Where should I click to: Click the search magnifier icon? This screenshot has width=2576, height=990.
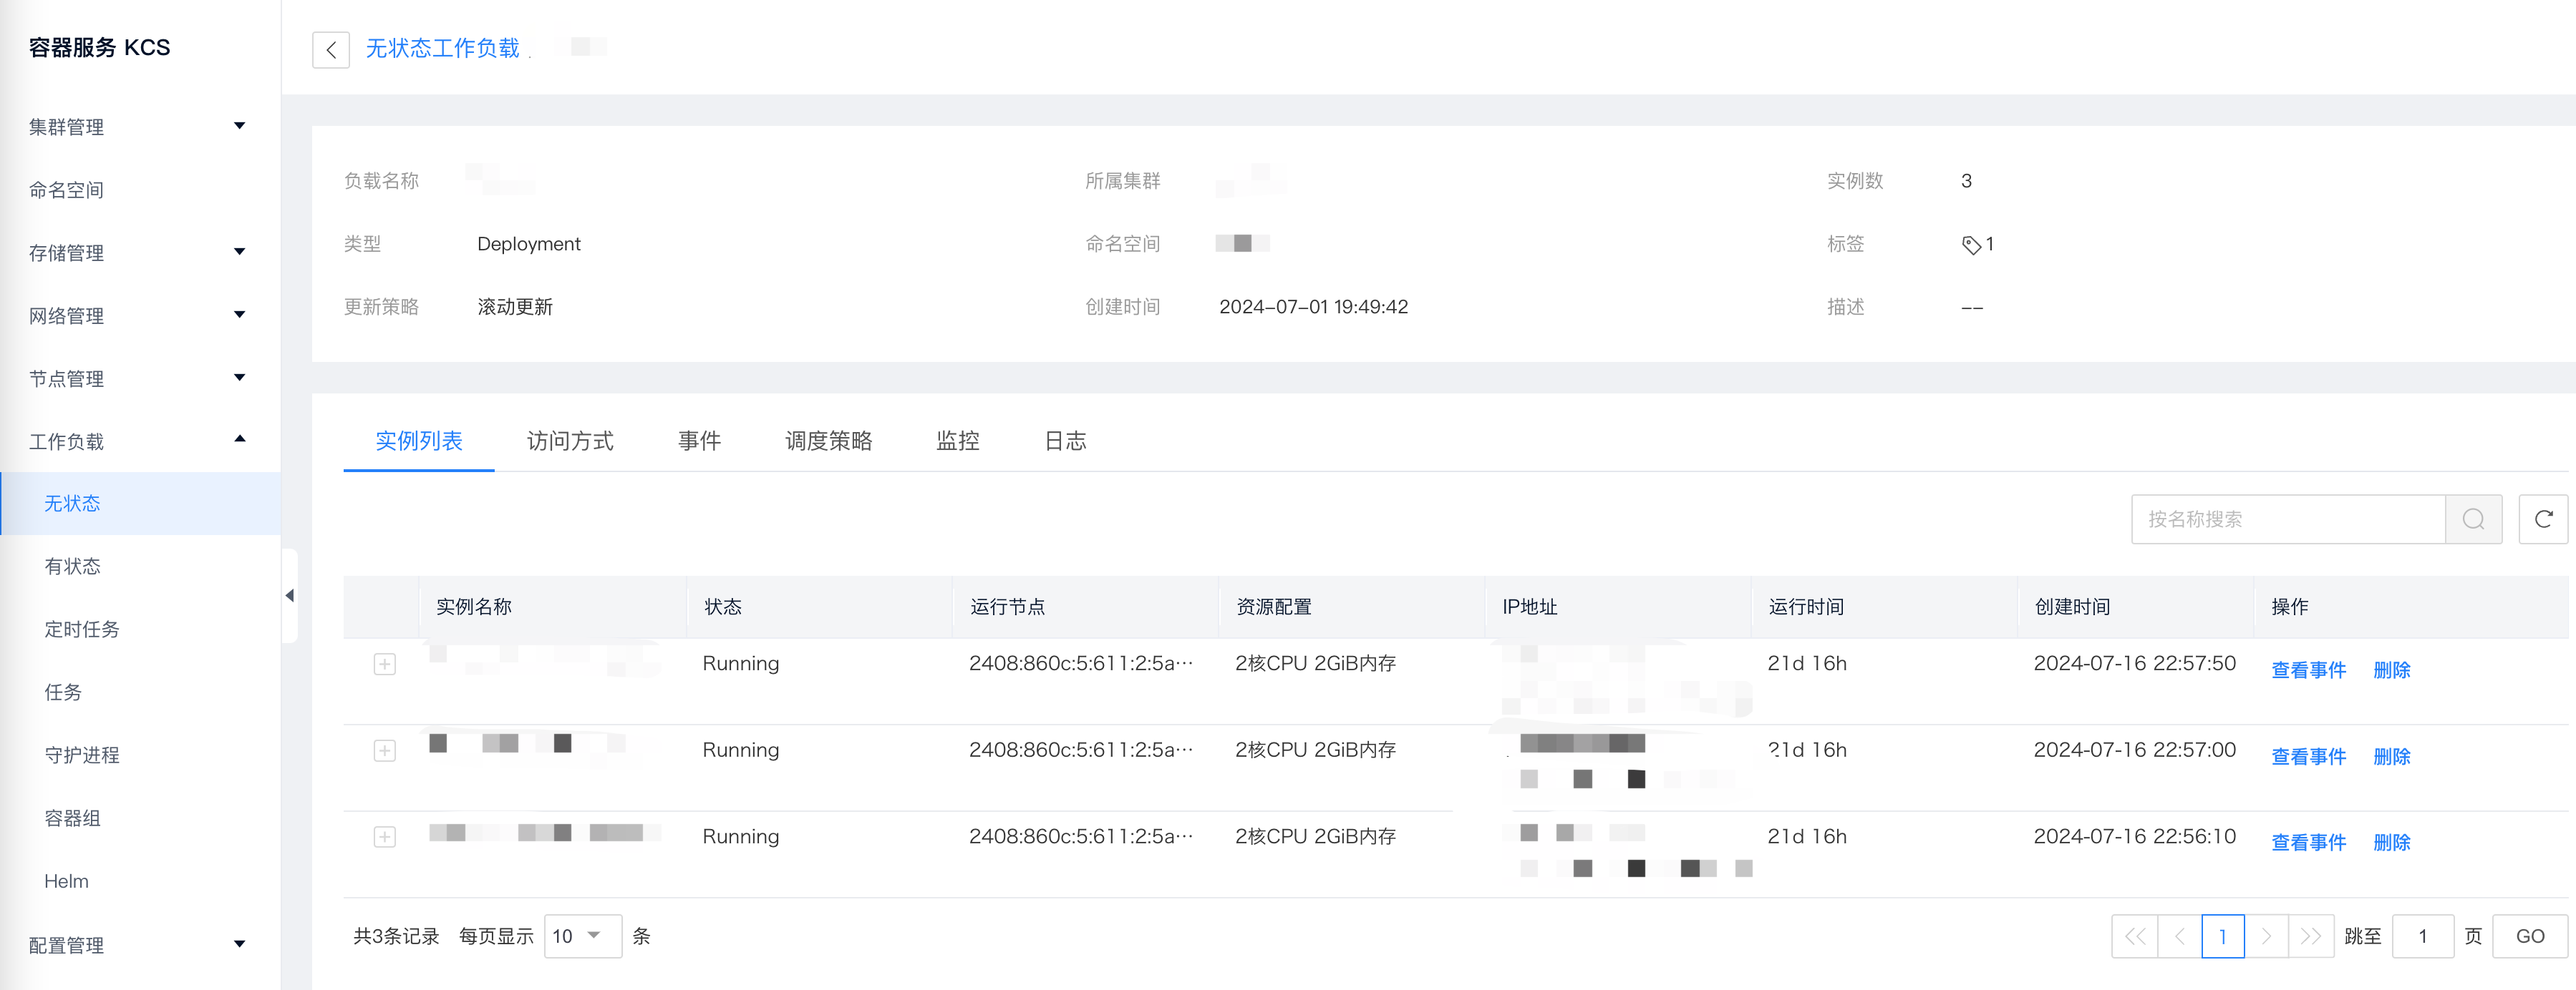click(2473, 519)
